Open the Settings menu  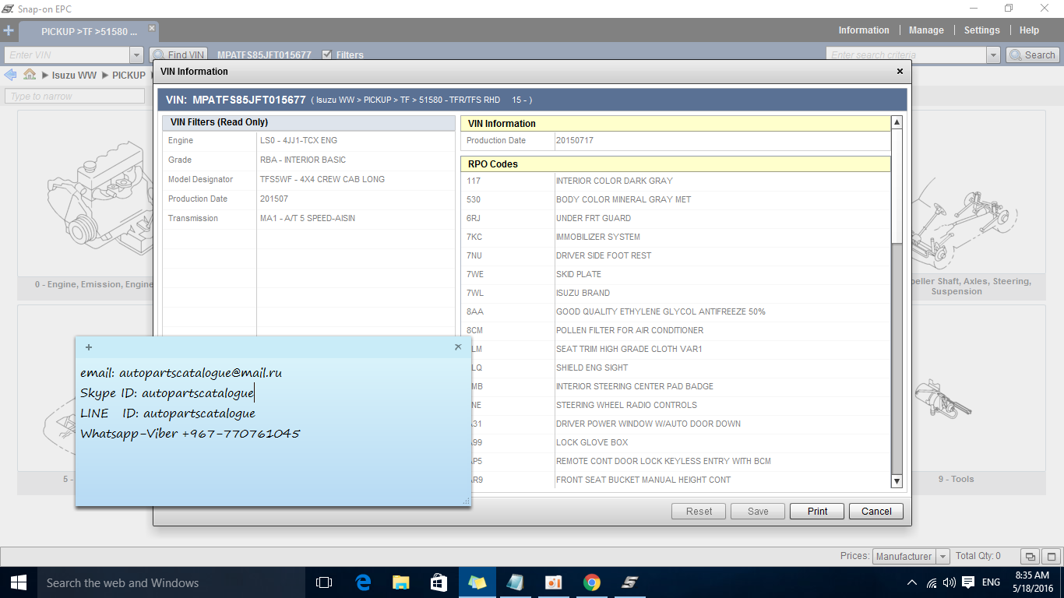(981, 30)
